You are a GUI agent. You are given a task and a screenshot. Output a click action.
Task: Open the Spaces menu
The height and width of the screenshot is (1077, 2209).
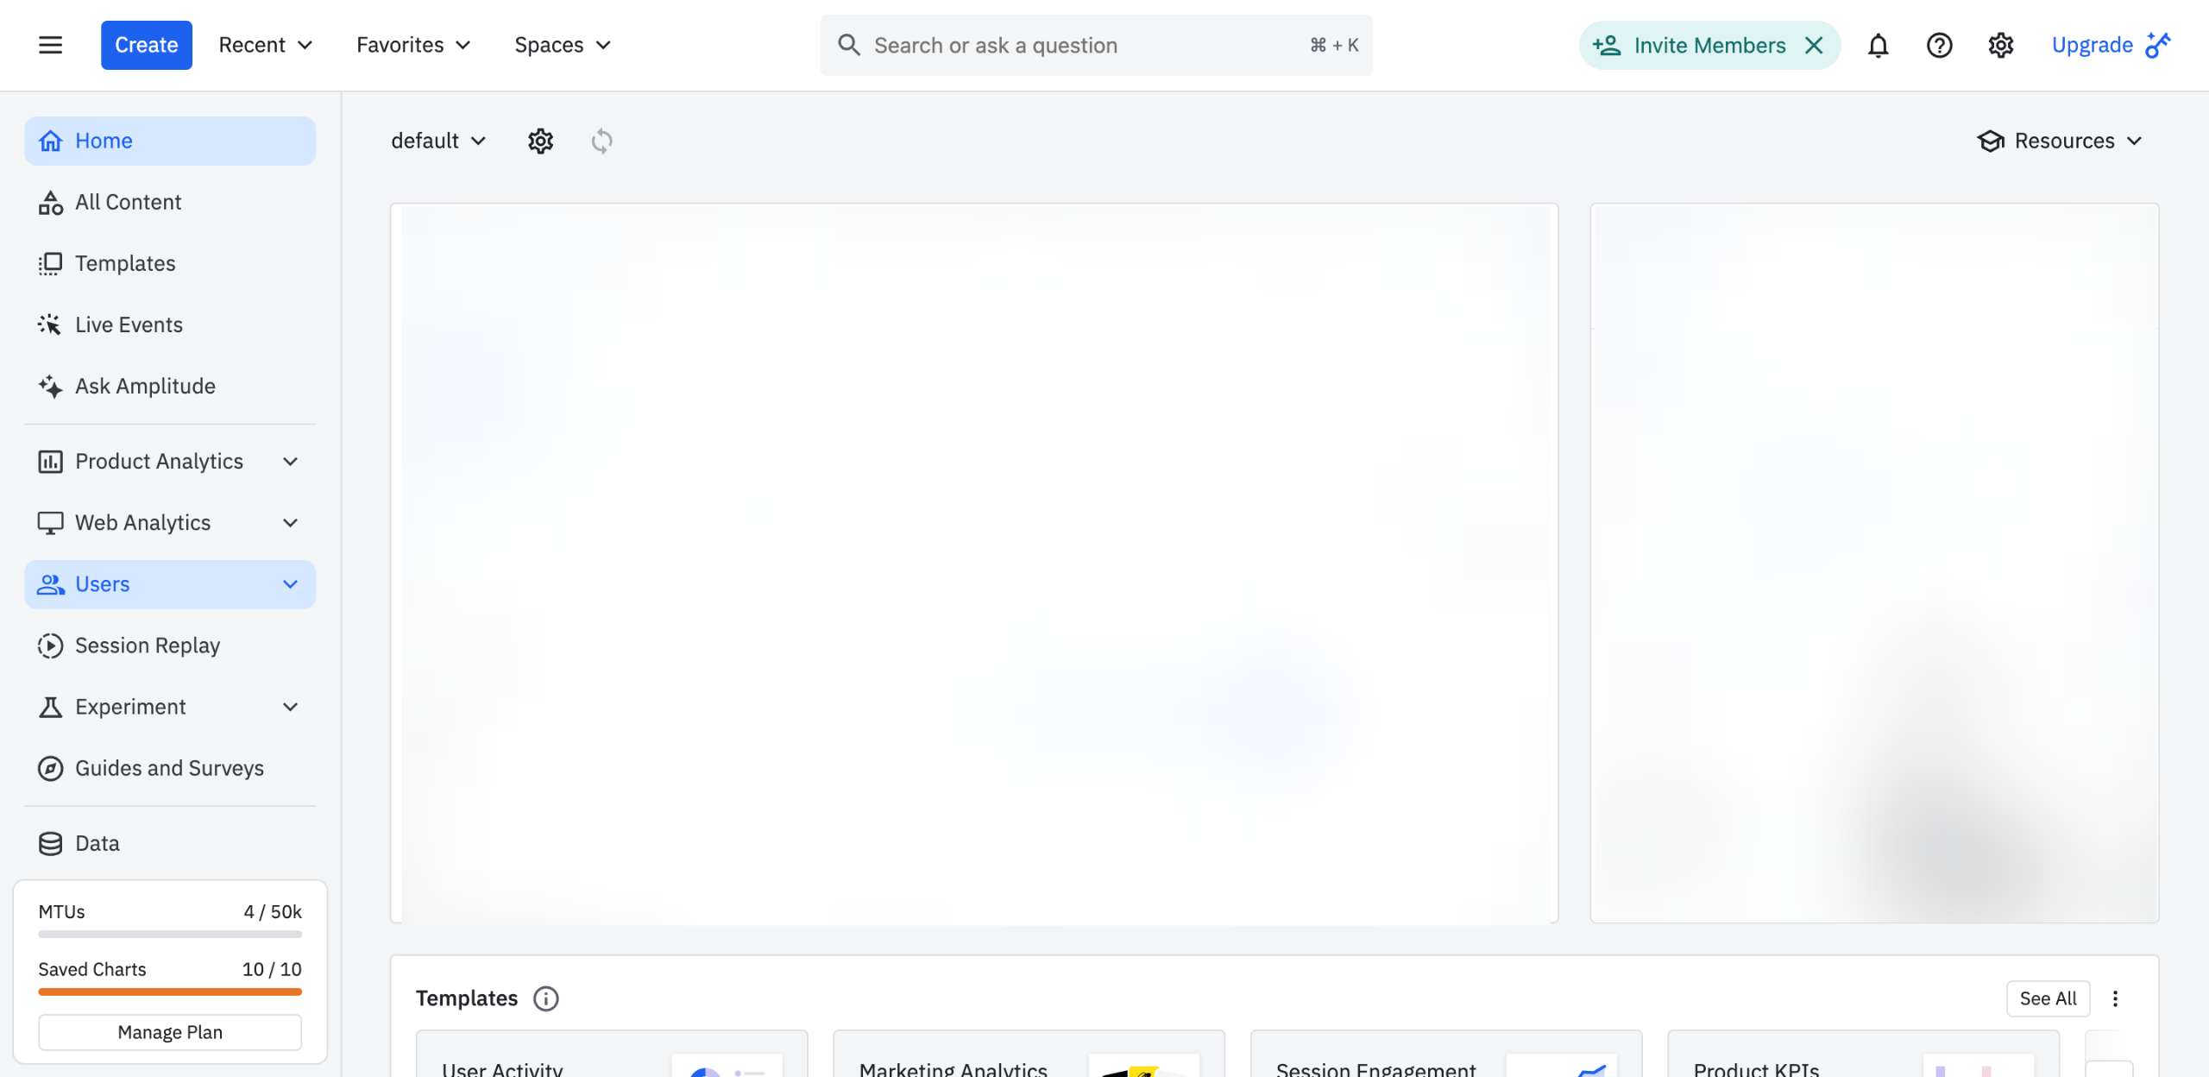(x=562, y=45)
